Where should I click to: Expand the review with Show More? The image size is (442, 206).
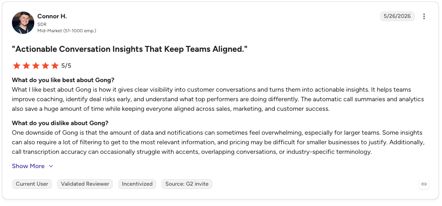(28, 166)
